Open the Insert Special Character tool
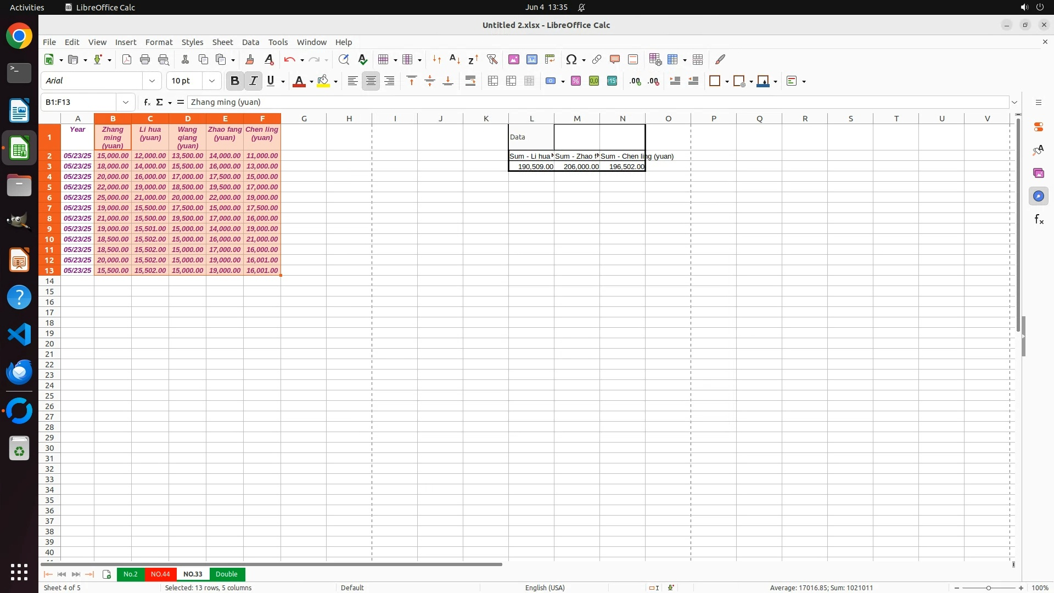Screen dimensions: 1054x593 click(571, 59)
